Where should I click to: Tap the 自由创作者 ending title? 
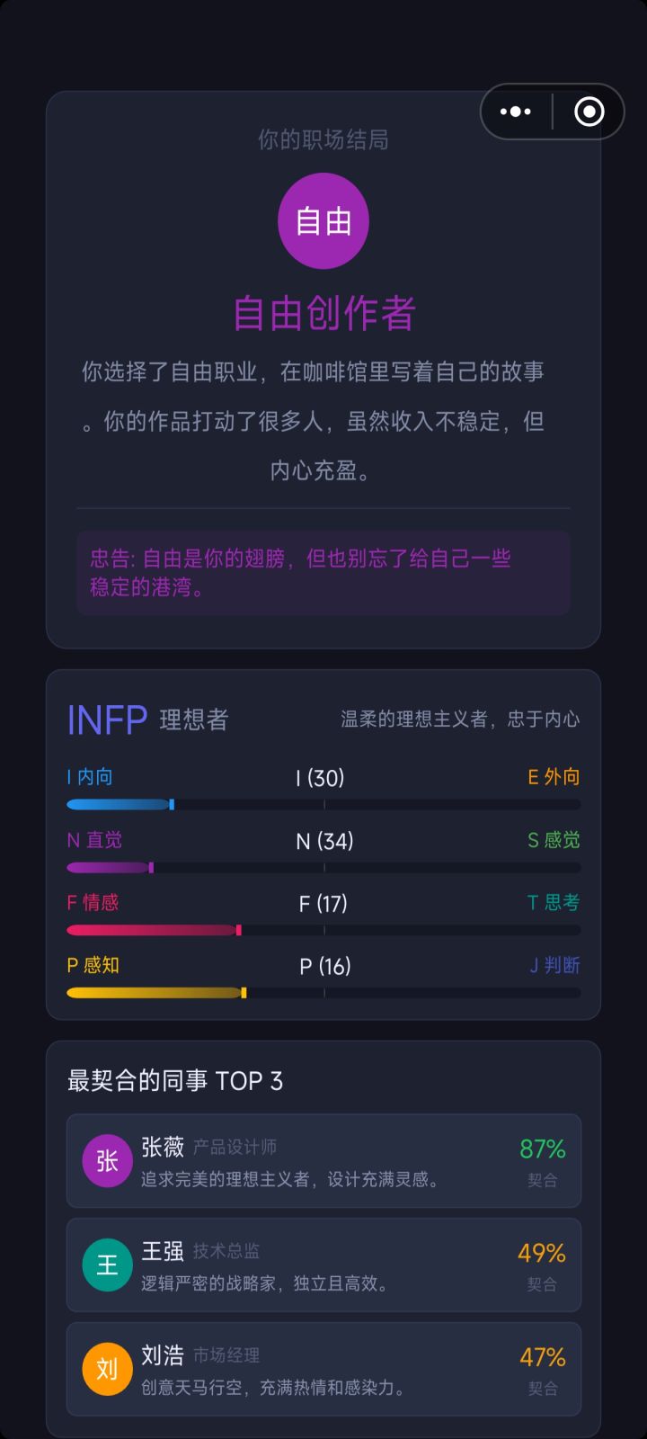(x=323, y=313)
